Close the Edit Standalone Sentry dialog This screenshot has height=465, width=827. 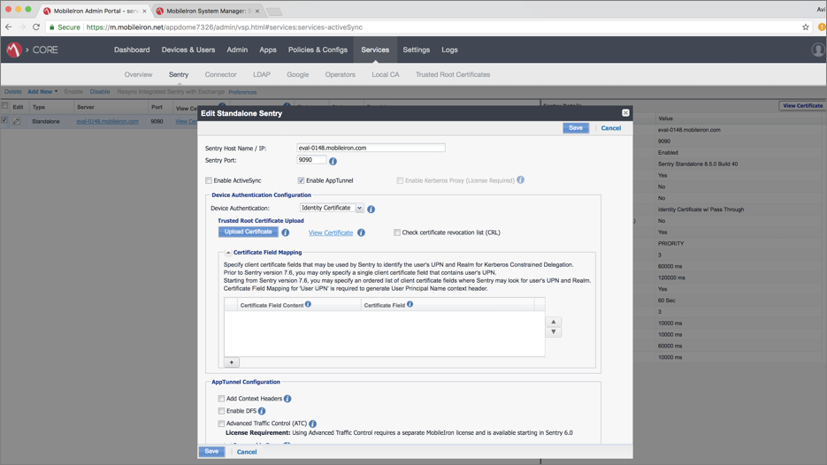(625, 113)
